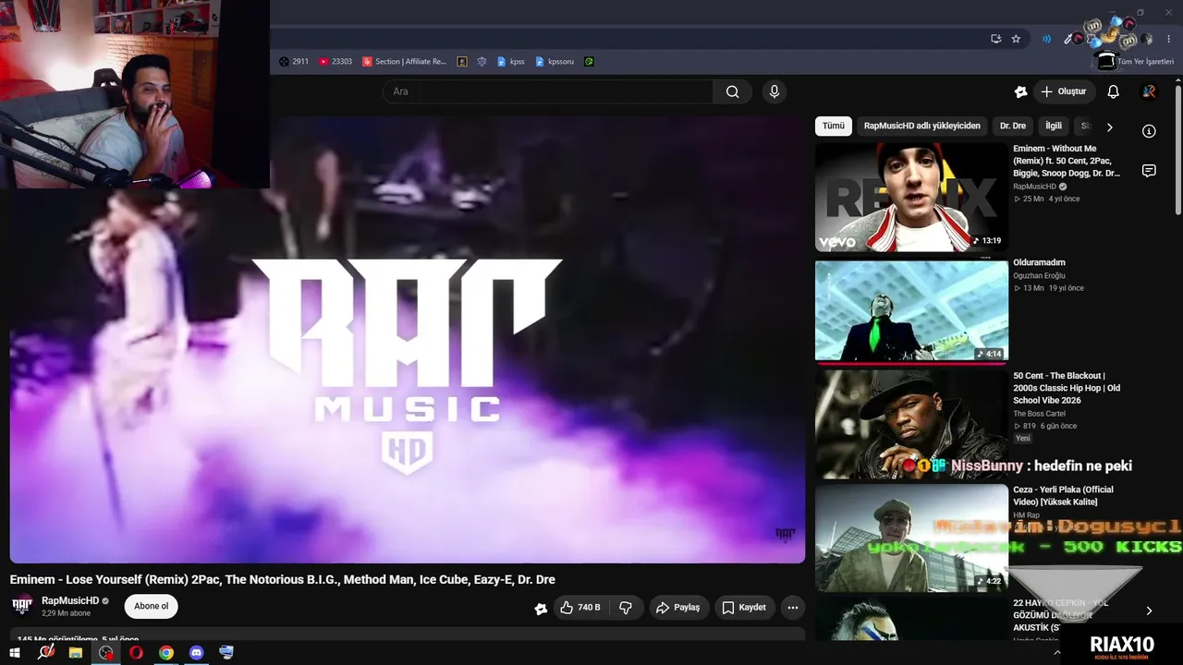1183x665 pixels.
Task: Click the sparkle icon left of like button
Action: (541, 608)
